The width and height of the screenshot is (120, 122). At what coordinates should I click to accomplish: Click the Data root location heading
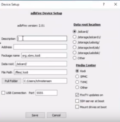tap(87, 25)
